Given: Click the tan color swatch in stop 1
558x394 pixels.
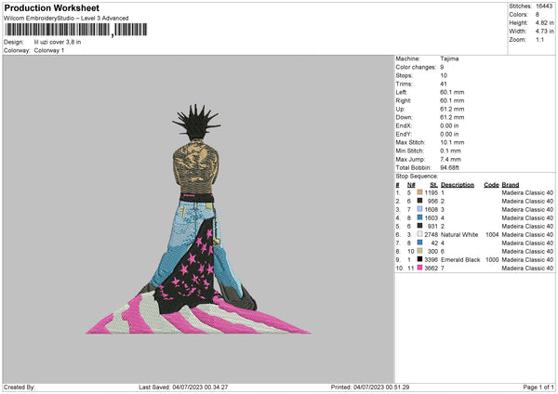Looking at the screenshot, I should click(x=419, y=192).
